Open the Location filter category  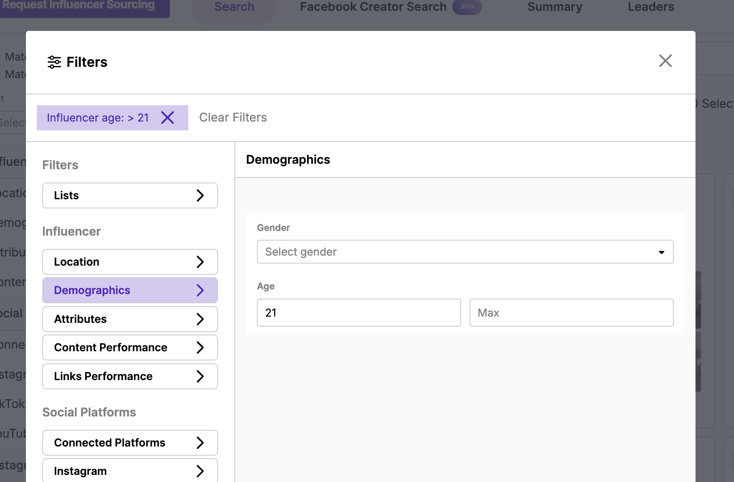tap(130, 262)
